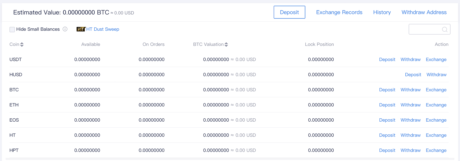The height and width of the screenshot is (161, 460).
Task: Click the BTC coin name
Action: [14, 90]
